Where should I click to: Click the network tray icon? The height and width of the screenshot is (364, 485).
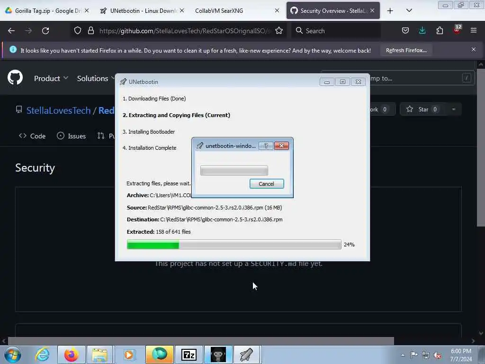click(426, 355)
